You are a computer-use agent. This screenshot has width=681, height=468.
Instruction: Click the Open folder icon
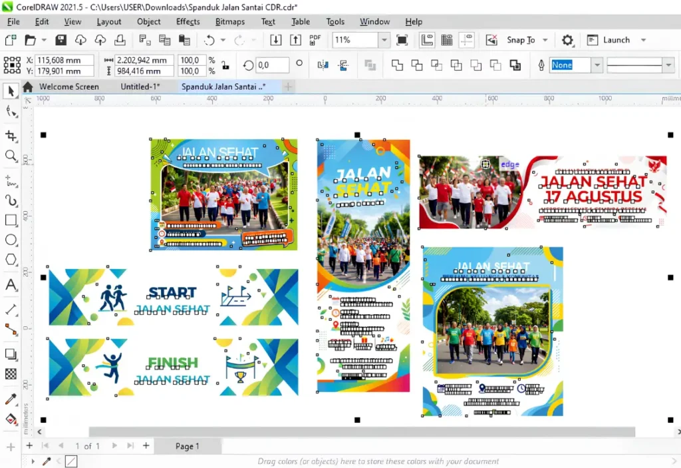30,40
